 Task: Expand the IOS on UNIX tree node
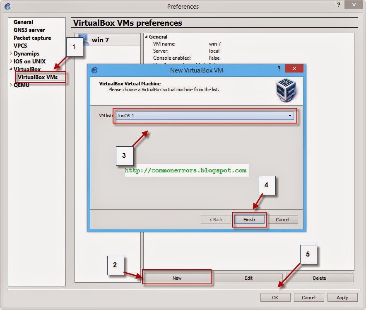(x=11, y=61)
